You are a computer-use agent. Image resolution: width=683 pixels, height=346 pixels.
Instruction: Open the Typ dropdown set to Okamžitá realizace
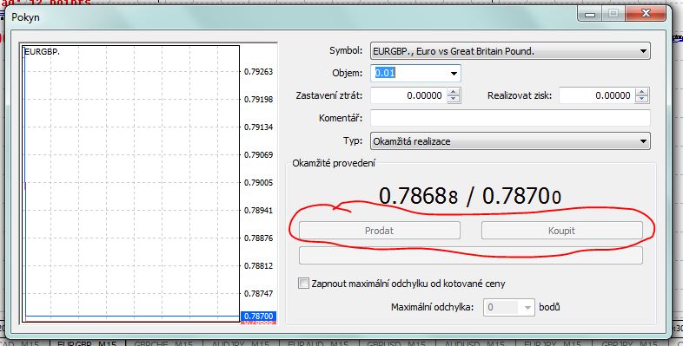point(510,141)
